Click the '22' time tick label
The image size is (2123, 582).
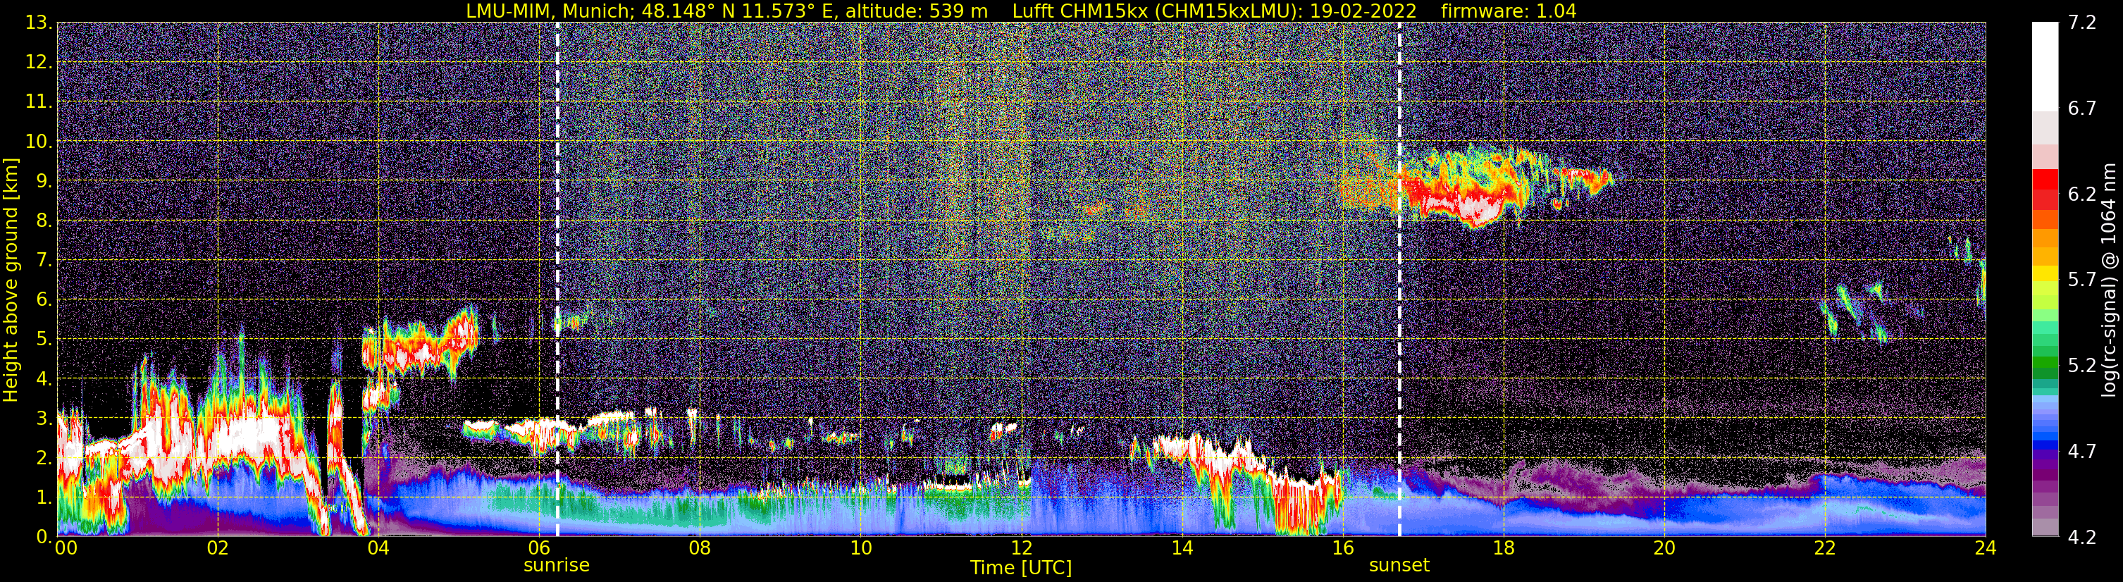(1825, 548)
